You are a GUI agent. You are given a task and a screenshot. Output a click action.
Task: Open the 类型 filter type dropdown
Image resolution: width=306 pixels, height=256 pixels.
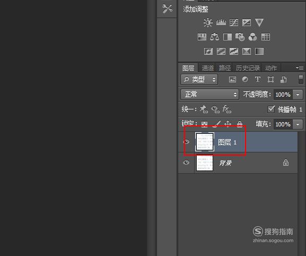[x=199, y=79]
